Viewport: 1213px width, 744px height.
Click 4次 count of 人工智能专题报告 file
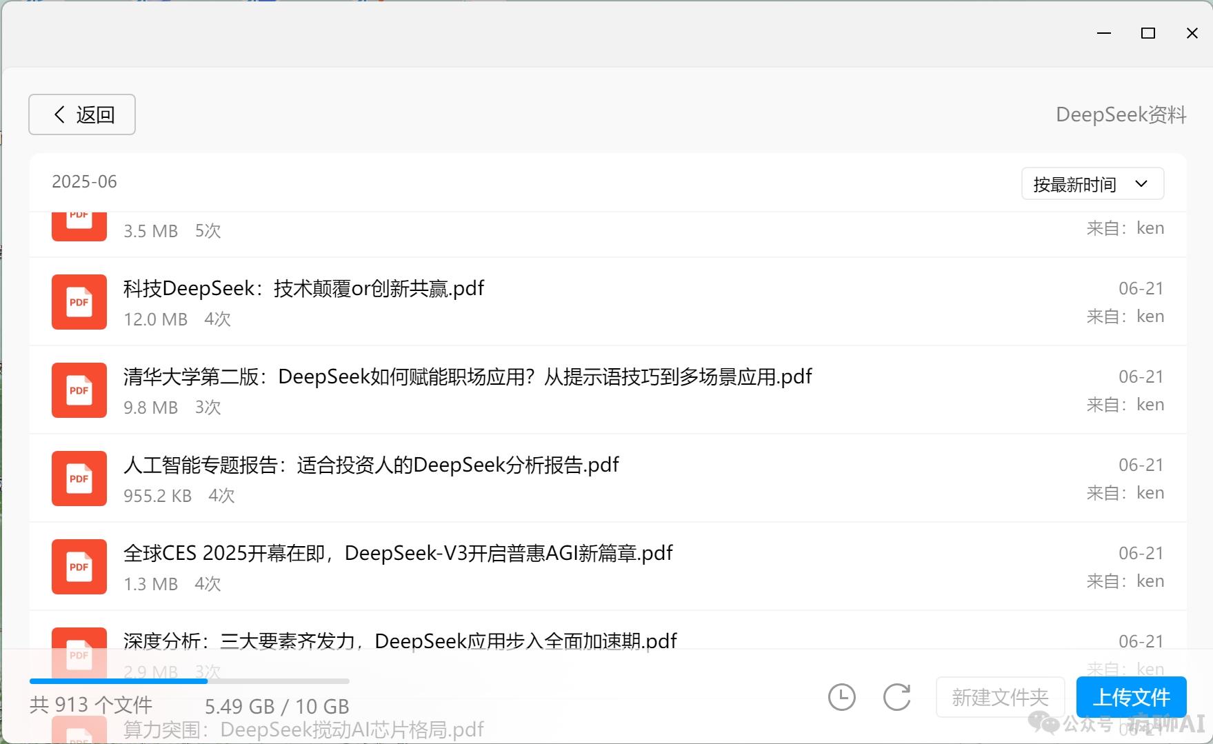[221, 496]
